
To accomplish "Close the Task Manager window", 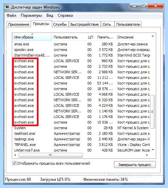I will point(155,6).
